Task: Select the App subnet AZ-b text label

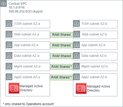Action: click(x=93, y=45)
